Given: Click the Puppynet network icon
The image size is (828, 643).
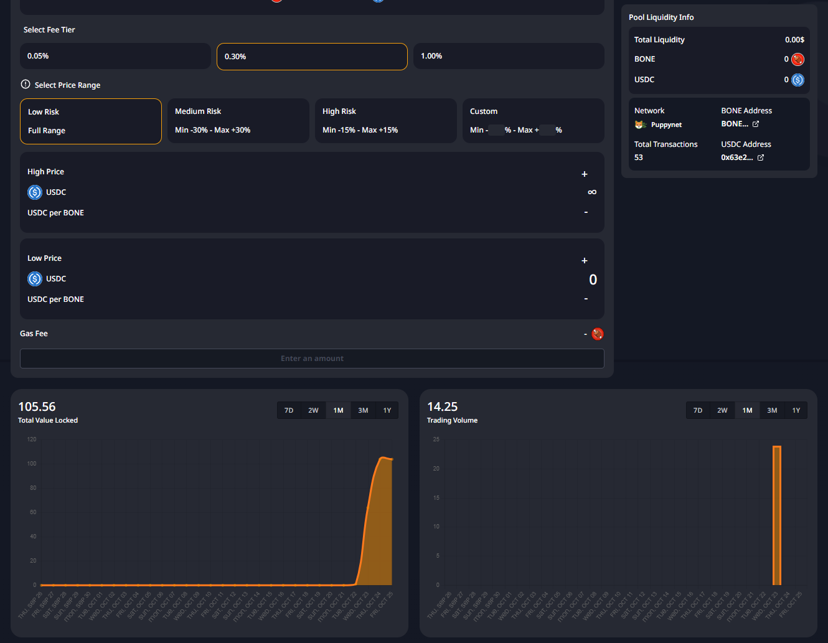Looking at the screenshot, I should (x=640, y=124).
